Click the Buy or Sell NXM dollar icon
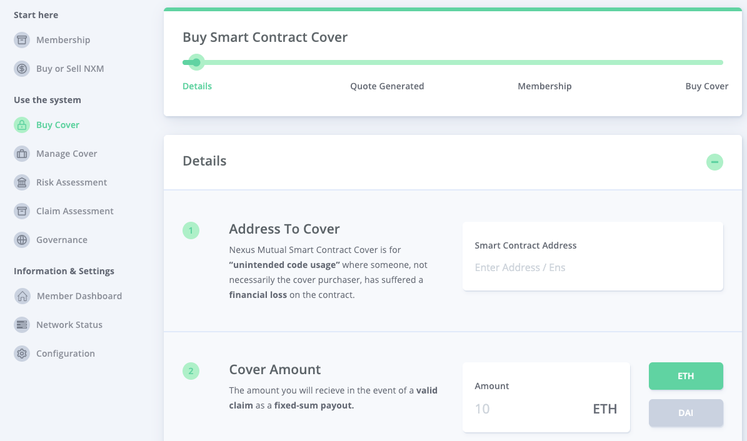The image size is (747, 441). (22, 69)
